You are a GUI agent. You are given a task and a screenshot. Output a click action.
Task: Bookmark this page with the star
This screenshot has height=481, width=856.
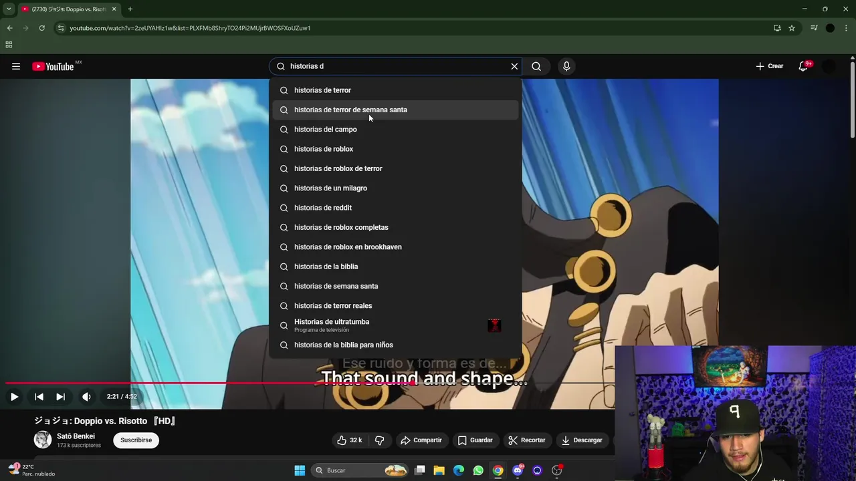[792, 28]
